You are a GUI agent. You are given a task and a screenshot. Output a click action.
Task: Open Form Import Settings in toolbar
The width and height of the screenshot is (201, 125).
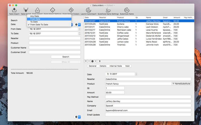click(53, 10)
